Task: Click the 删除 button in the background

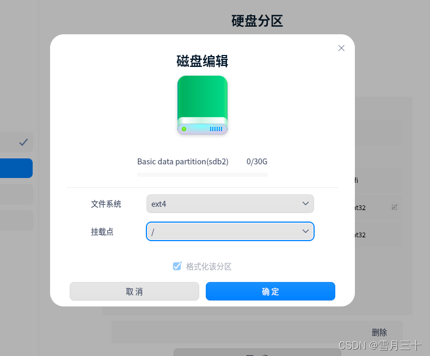Action: [x=379, y=333]
